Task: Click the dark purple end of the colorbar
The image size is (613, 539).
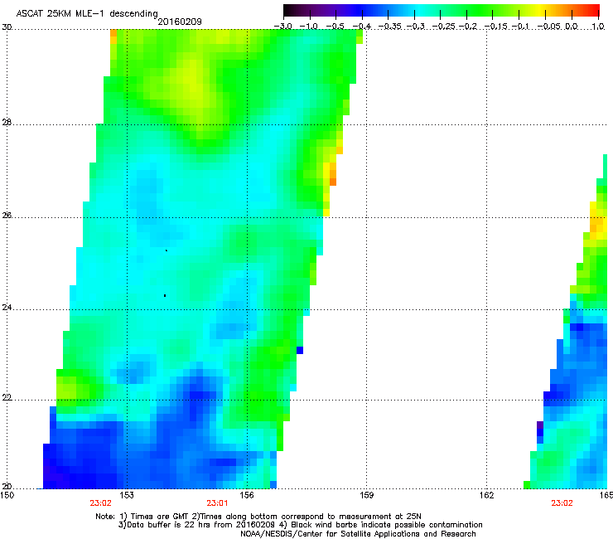Action: [292, 10]
